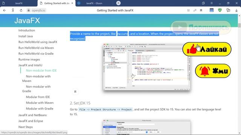
Task: Go to Run HelloWorld using JavaFX
Action: point(38,42)
